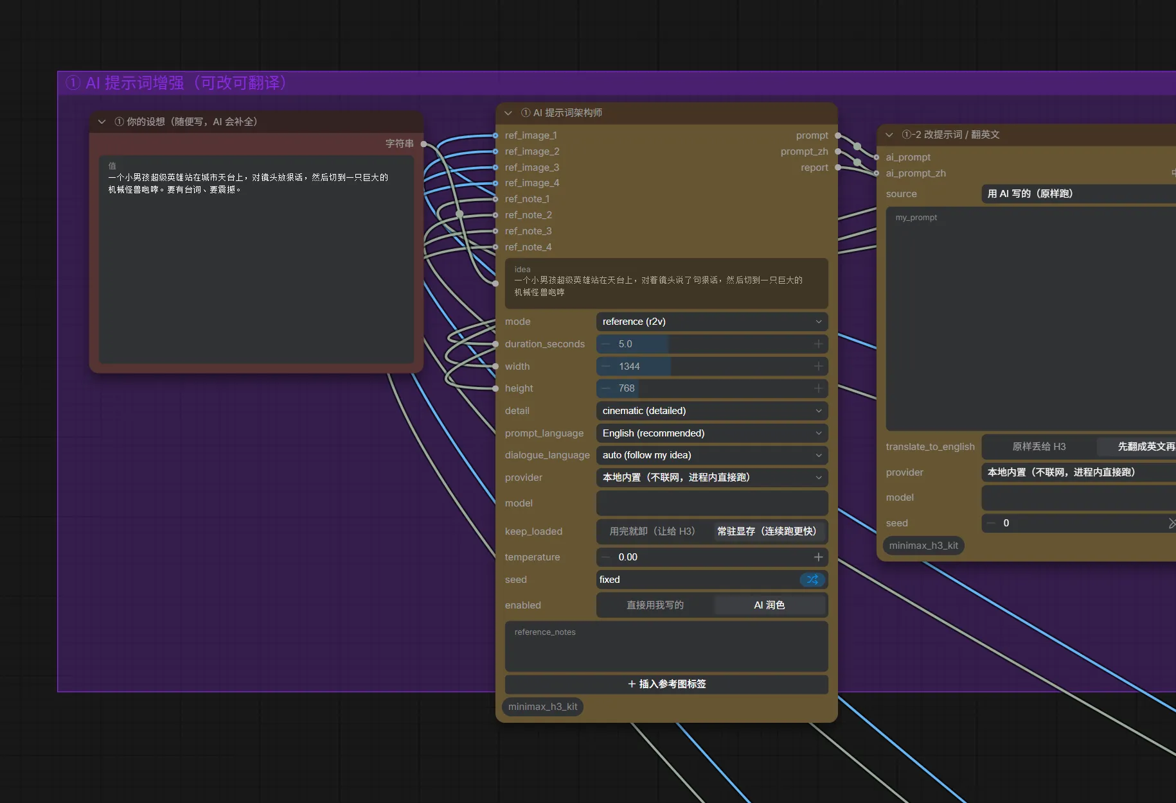Click the ref_image_2 input port
Screen dimensions: 1176x803
495,151
